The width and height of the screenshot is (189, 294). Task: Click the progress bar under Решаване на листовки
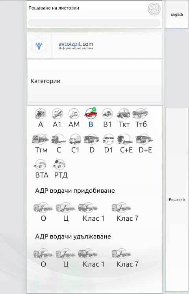(94, 23)
